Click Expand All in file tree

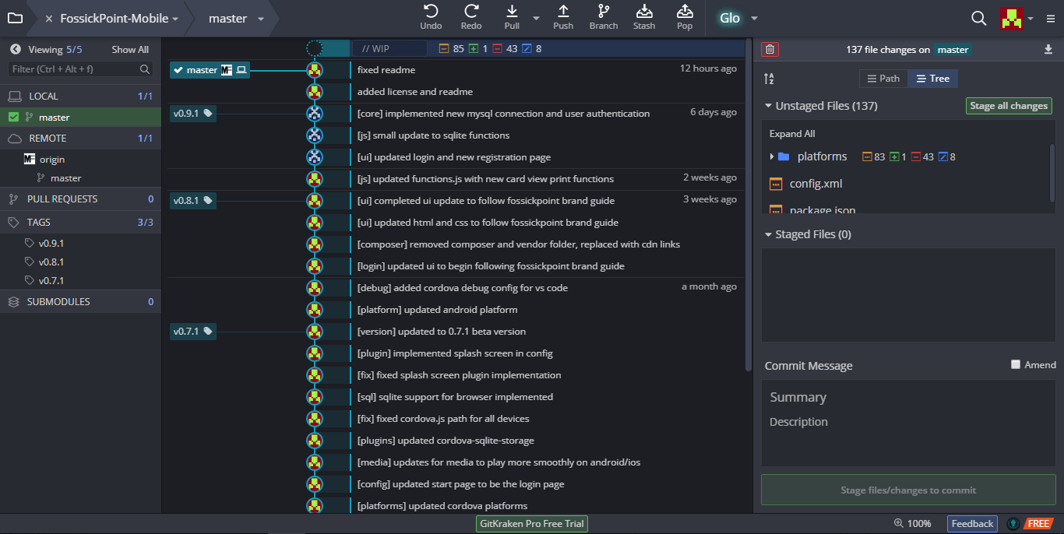[x=792, y=134]
